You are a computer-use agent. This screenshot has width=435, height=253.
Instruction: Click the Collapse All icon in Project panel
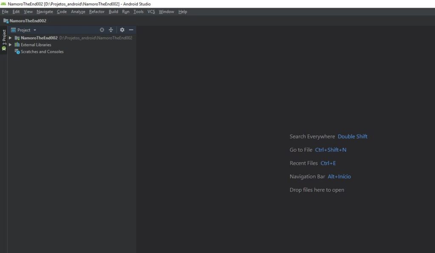point(111,30)
